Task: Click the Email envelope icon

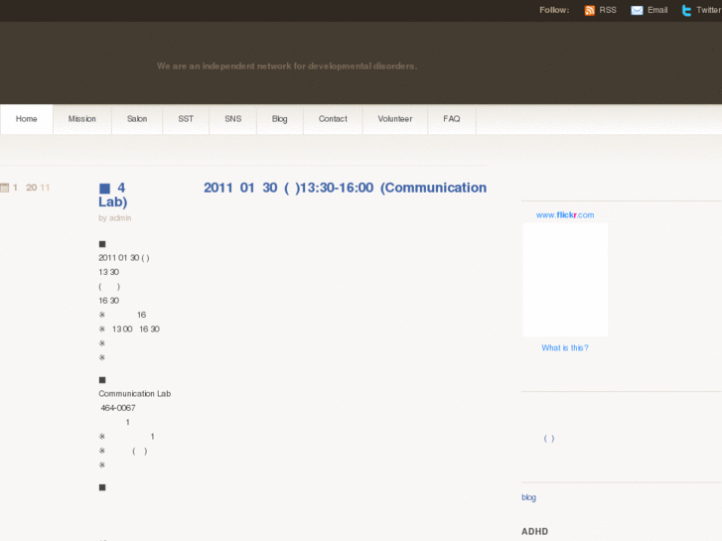Action: [637, 10]
